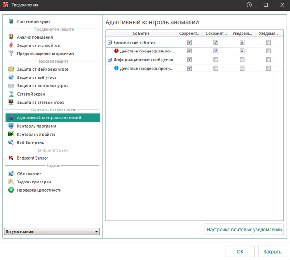
Task: Click the Задачи проверки magnifier icon
Action: (x=11, y=182)
